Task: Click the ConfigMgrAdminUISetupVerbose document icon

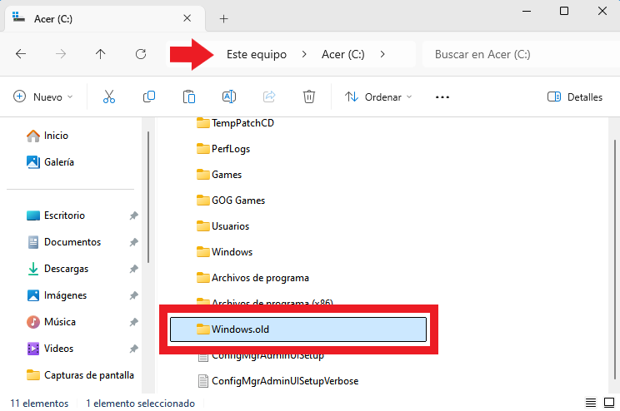Action: (203, 381)
